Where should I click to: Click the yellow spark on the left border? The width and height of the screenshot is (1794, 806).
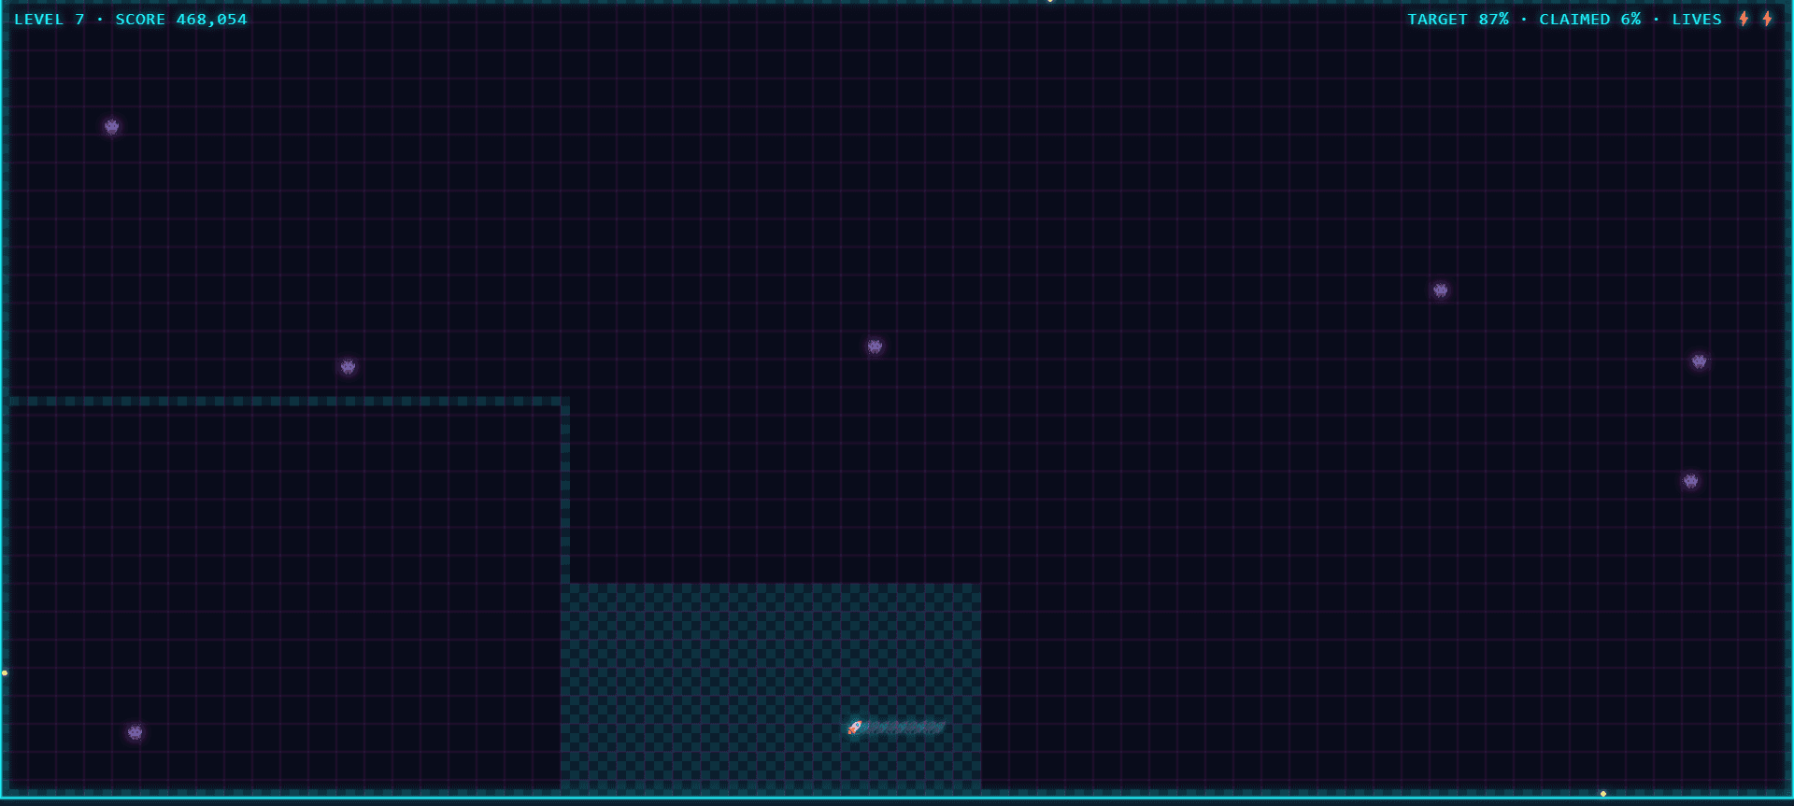click(5, 672)
